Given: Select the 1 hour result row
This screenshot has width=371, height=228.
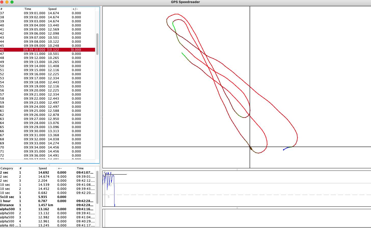Looking at the screenshot, I should pyautogui.click(x=43, y=201).
